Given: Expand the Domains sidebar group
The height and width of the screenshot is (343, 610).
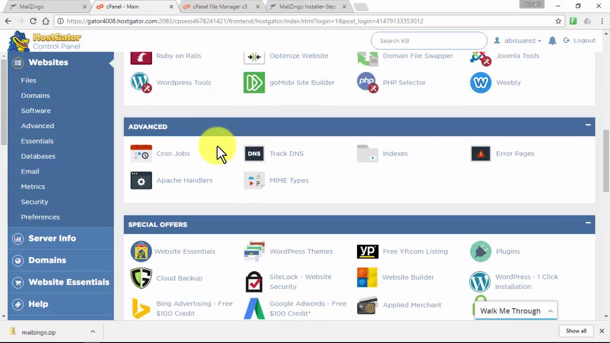Looking at the screenshot, I should [x=61, y=260].
